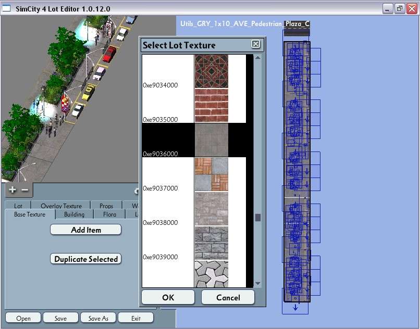The image size is (420, 329).
Task: Close the SimCity 4 Lot Editor window
Action: [x=412, y=9]
